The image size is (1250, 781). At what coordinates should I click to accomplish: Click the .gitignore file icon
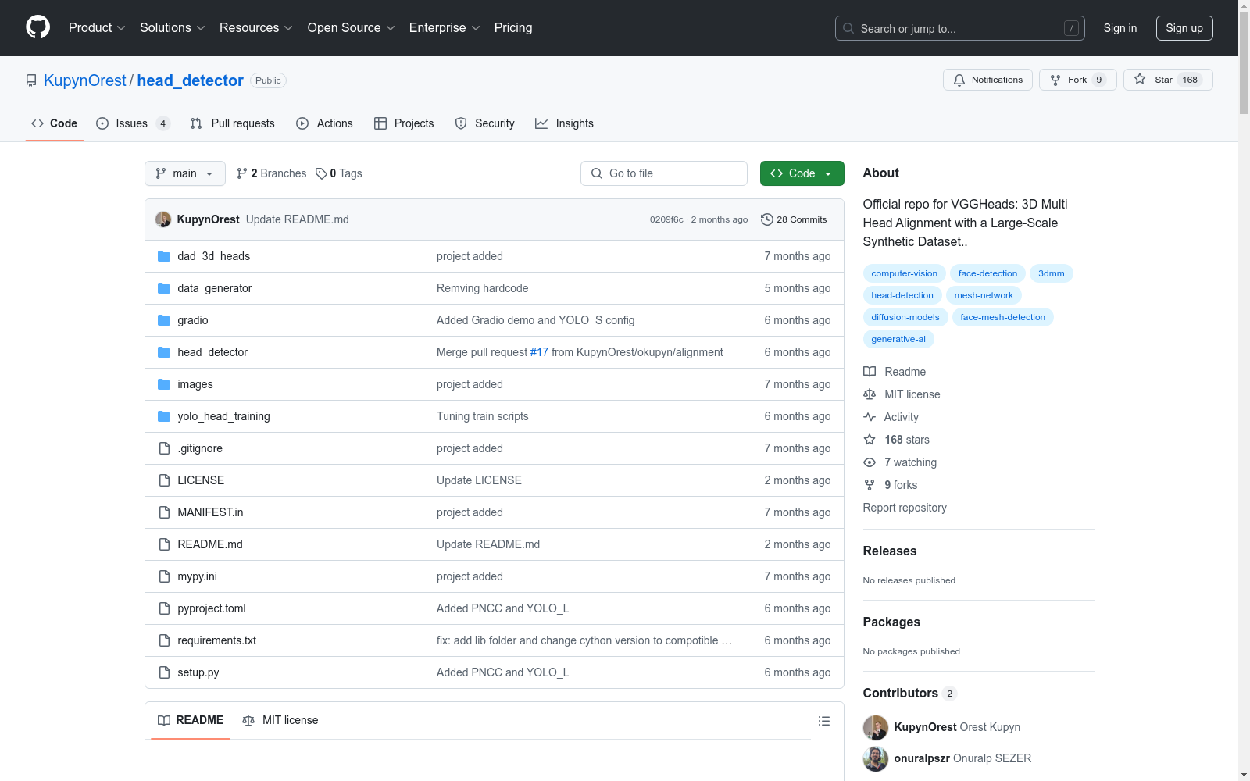(x=164, y=448)
